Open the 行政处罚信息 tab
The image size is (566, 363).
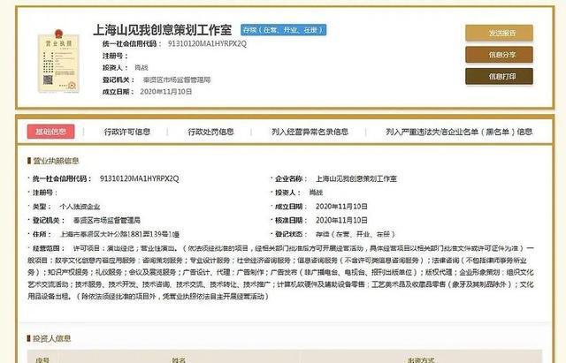210,132
